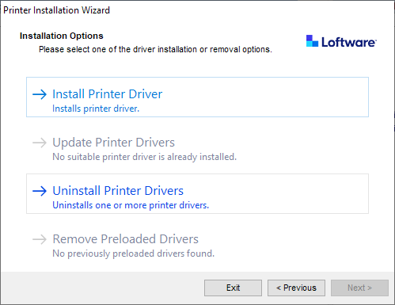395x305 pixels.
Task: Click the Exit button
Action: point(233,288)
